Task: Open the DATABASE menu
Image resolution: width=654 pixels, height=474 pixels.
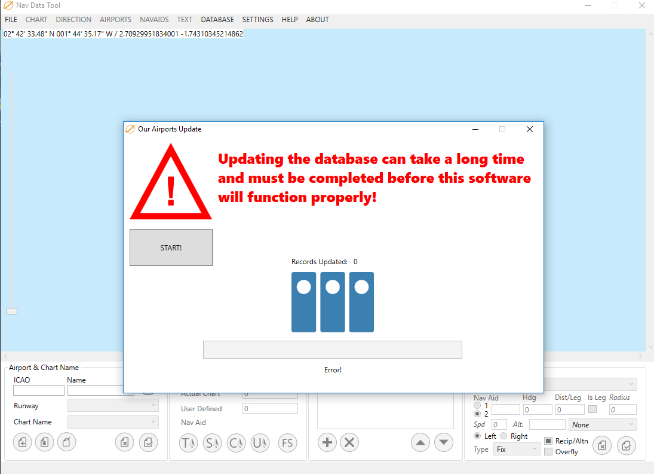Action: (217, 20)
